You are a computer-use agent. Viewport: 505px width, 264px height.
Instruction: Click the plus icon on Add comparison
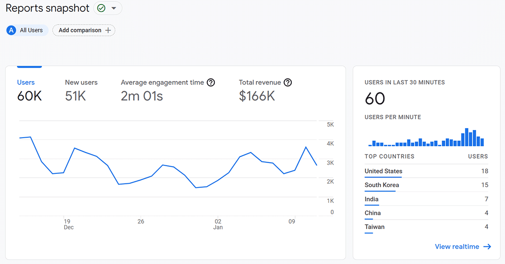tap(109, 30)
